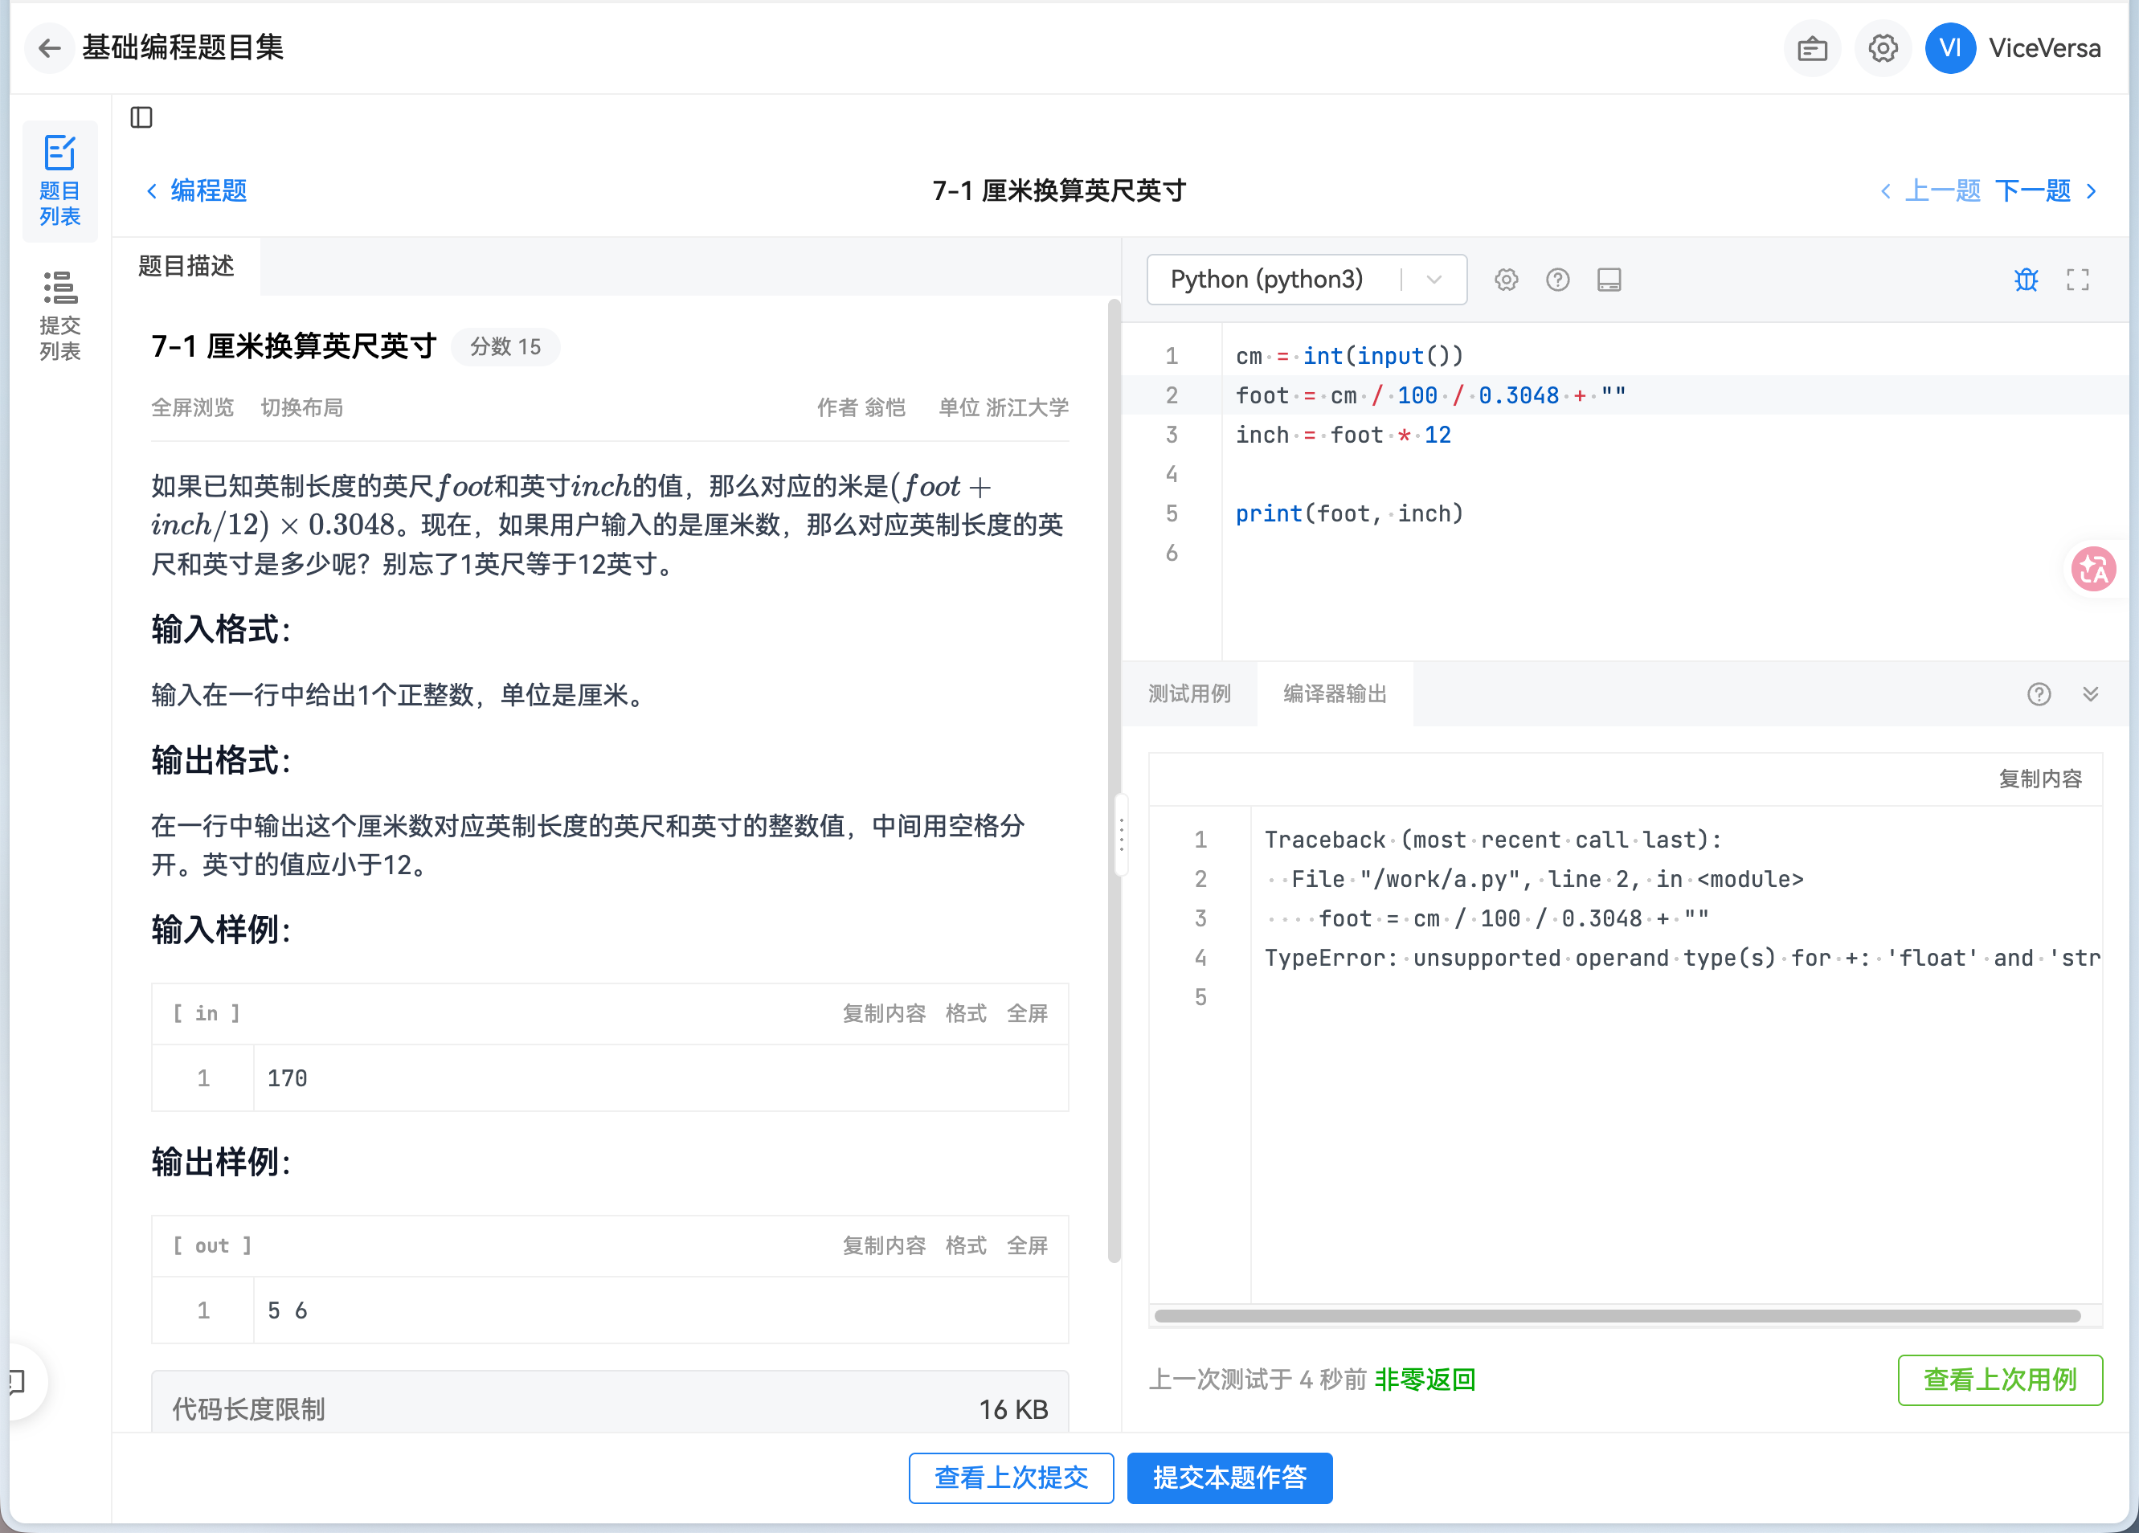Open the Python (python3) language dropdown
Viewport: 2139px width, 1533px height.
[1307, 280]
